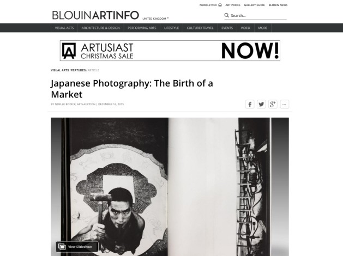Image resolution: width=343 pixels, height=256 pixels.
Task: Open the Visual Arts menu
Action: click(64, 28)
